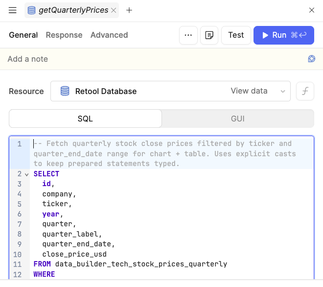The width and height of the screenshot is (323, 287).
Task: Collapse the SELECT block fold arrow
Action: pos(26,175)
